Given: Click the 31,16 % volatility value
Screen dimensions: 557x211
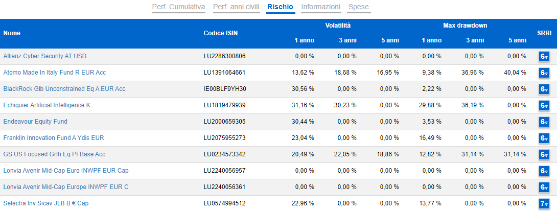Looking at the screenshot, I should pos(303,105).
